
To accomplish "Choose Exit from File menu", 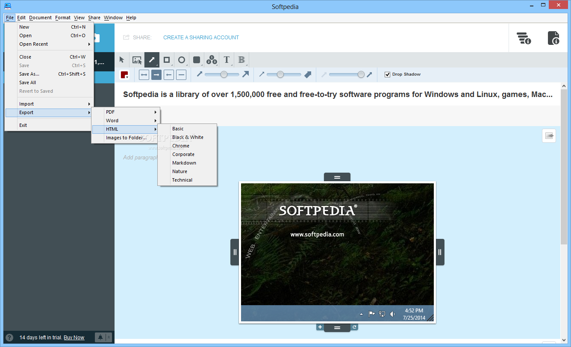I will coord(49,125).
